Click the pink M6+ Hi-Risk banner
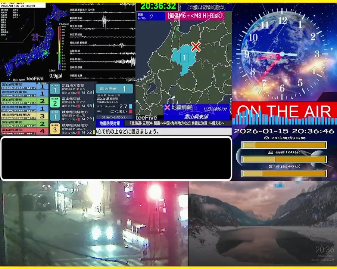 click(x=195, y=16)
